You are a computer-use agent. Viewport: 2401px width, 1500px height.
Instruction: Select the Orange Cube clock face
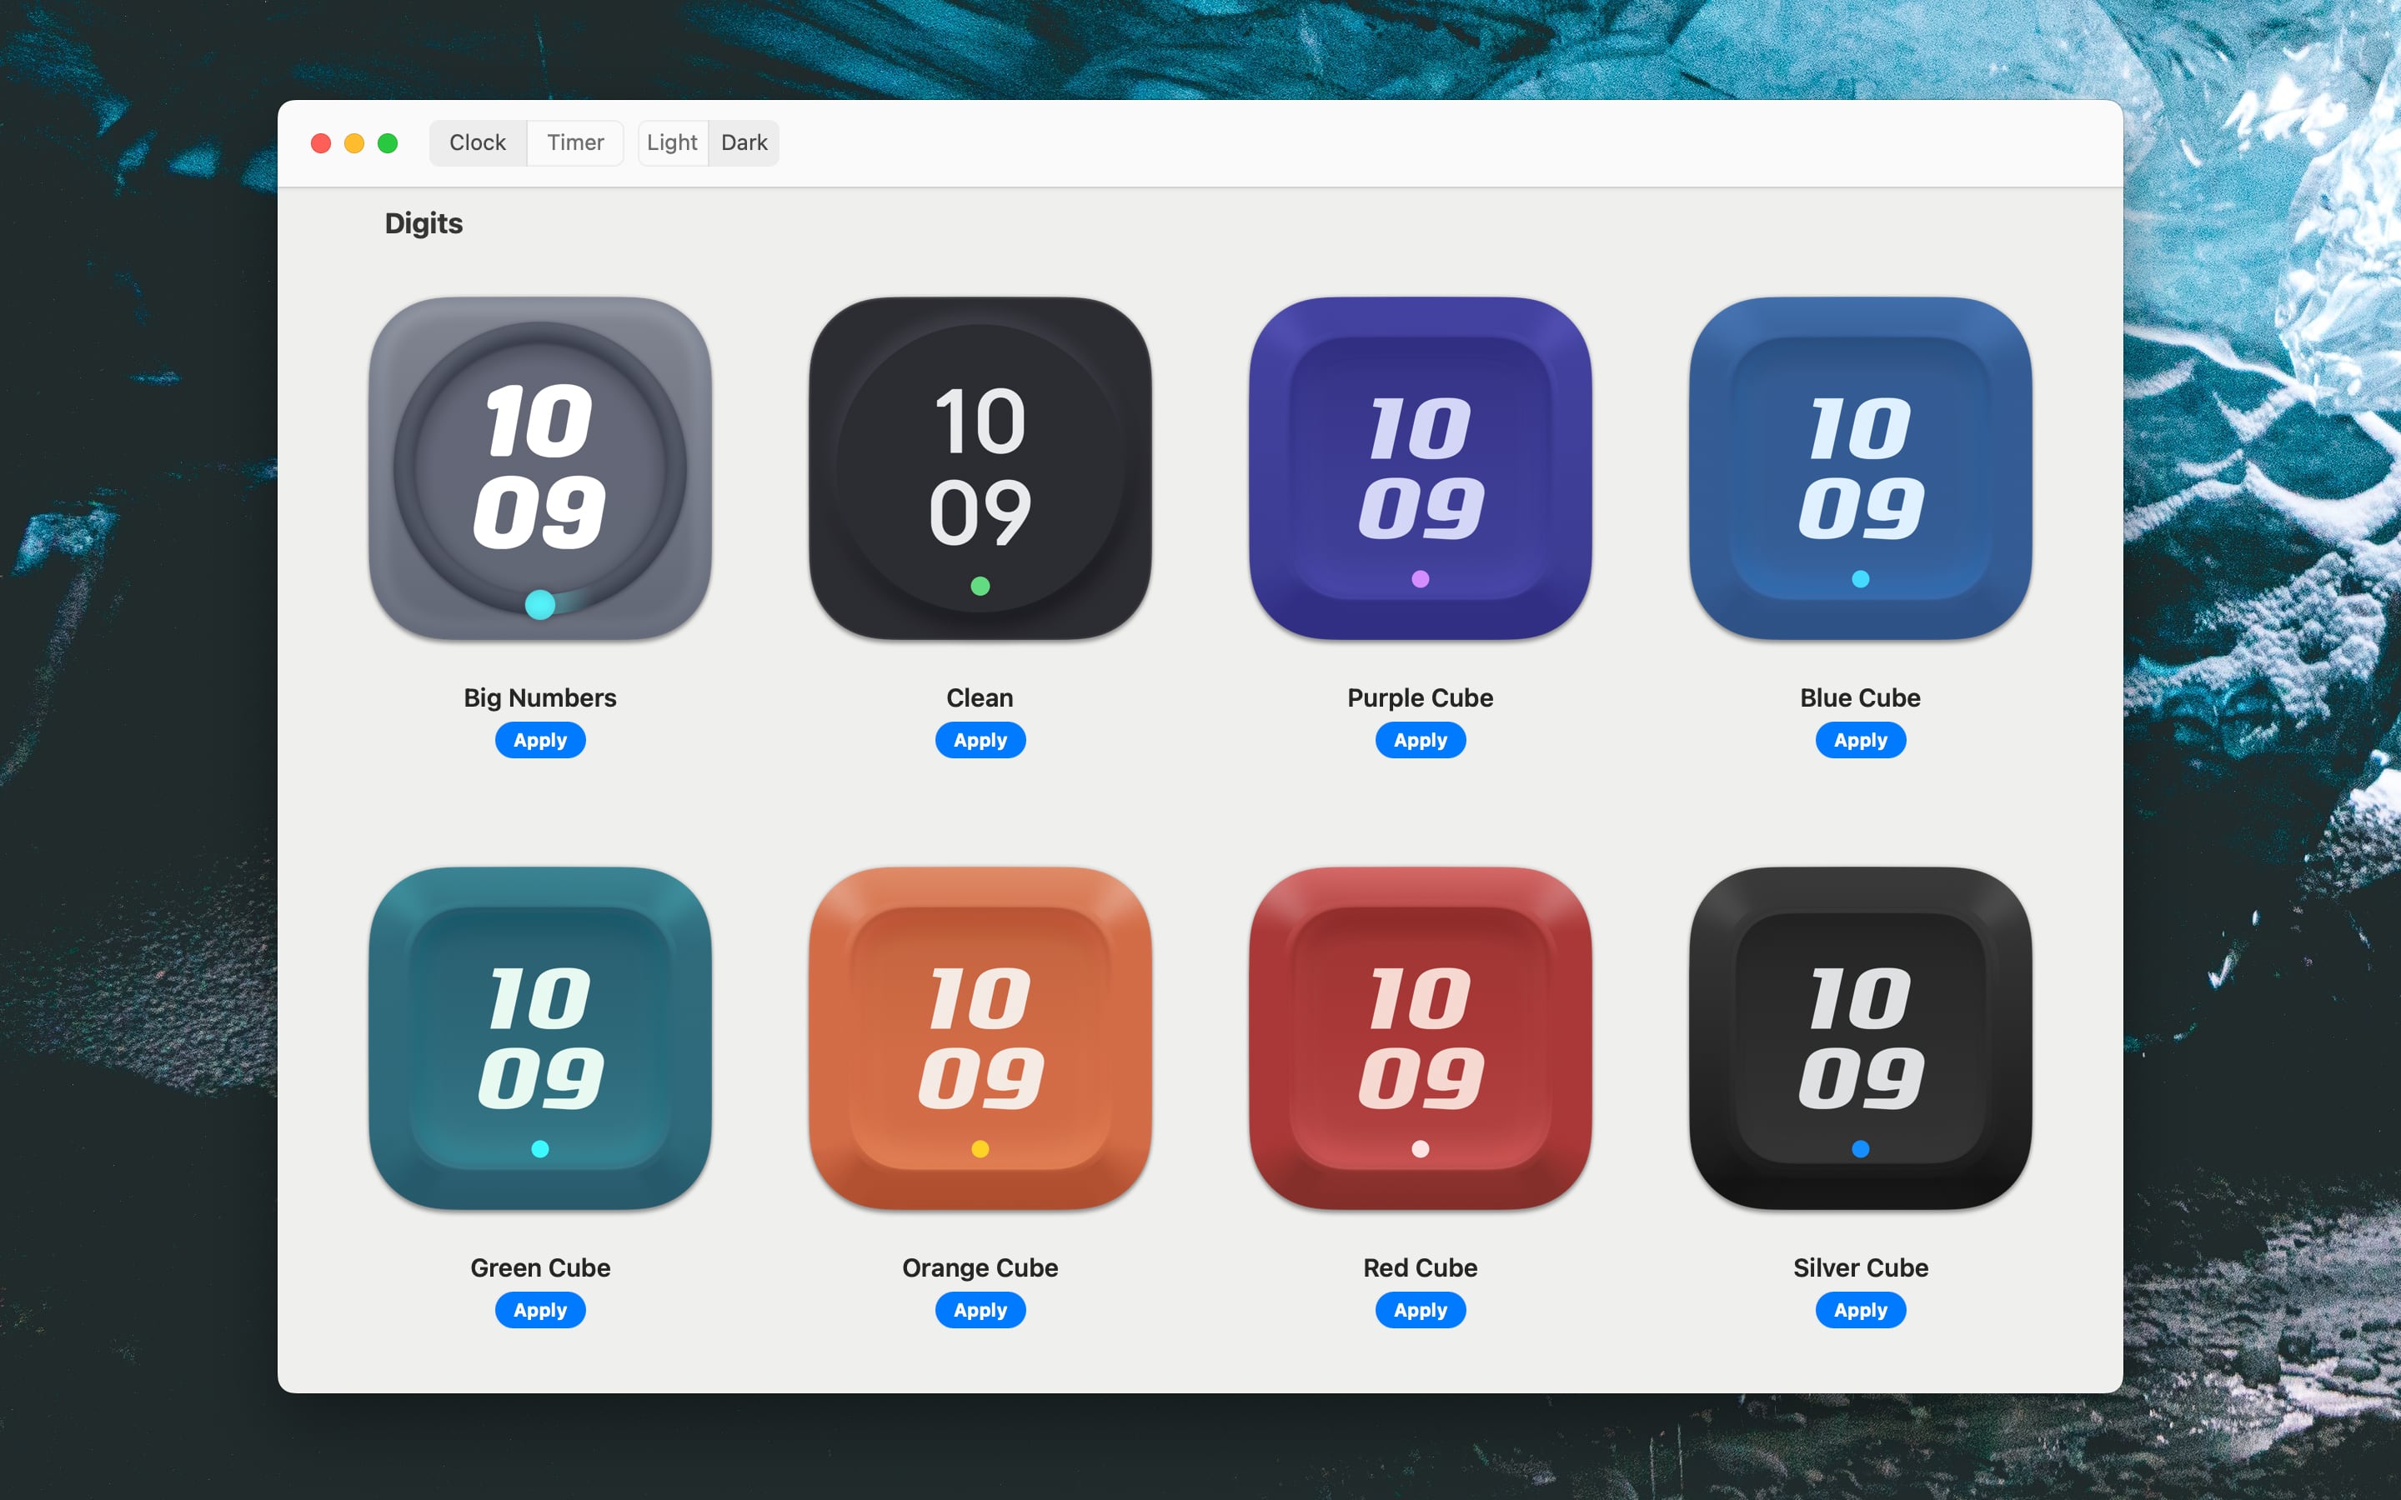[x=980, y=1037]
